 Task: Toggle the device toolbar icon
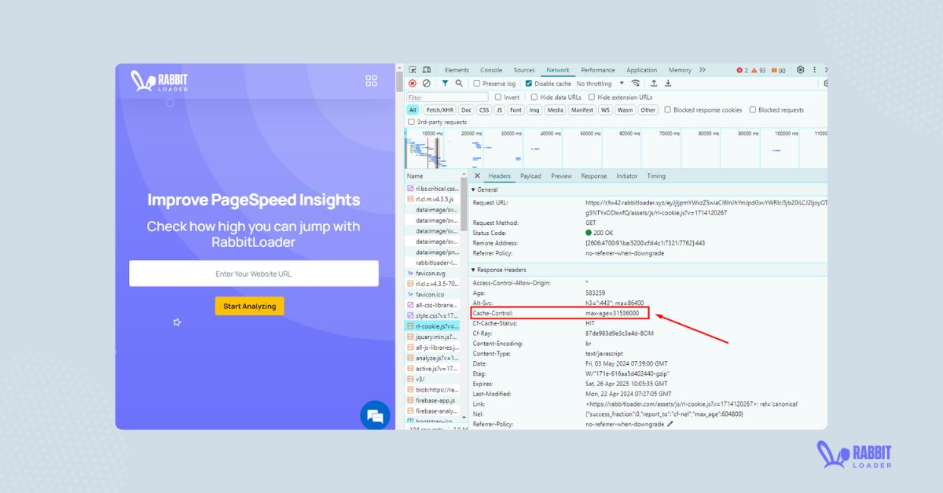[427, 70]
